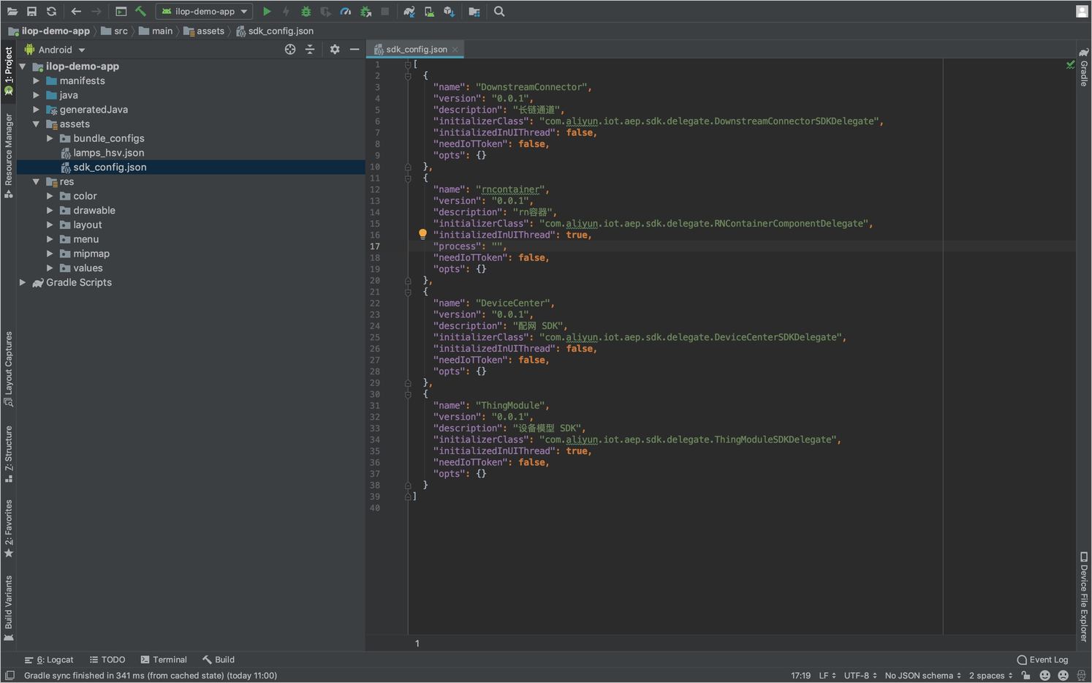Open the Terminal tool window
This screenshot has height=683, width=1092.
164,660
